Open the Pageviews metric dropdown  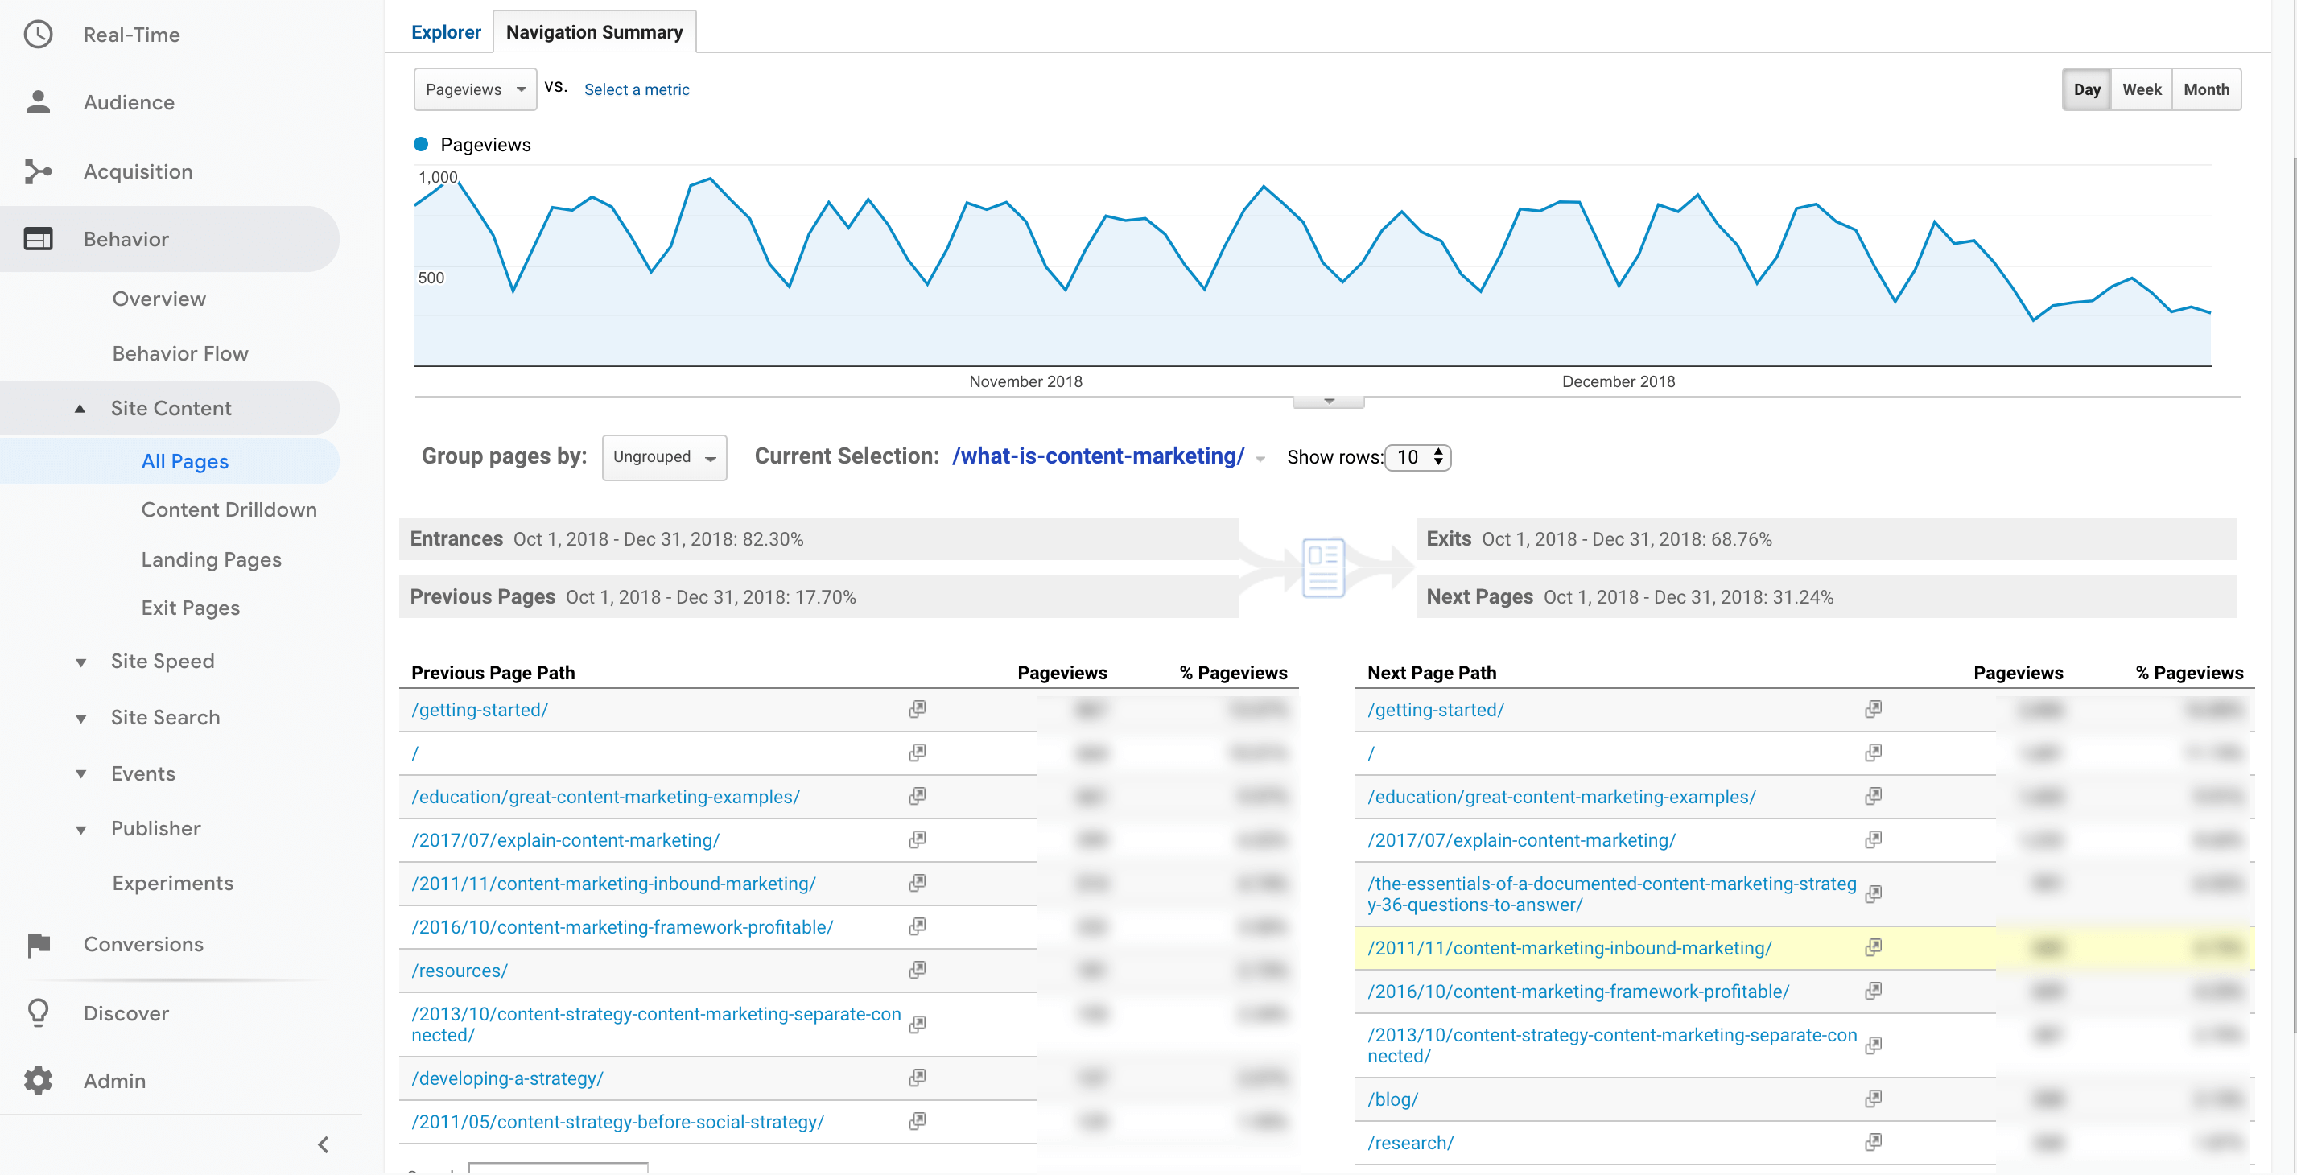pyautogui.click(x=471, y=89)
